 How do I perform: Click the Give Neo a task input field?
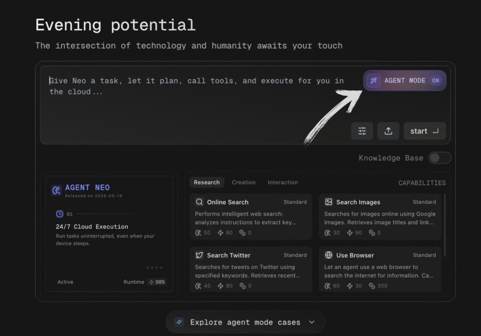[196, 98]
